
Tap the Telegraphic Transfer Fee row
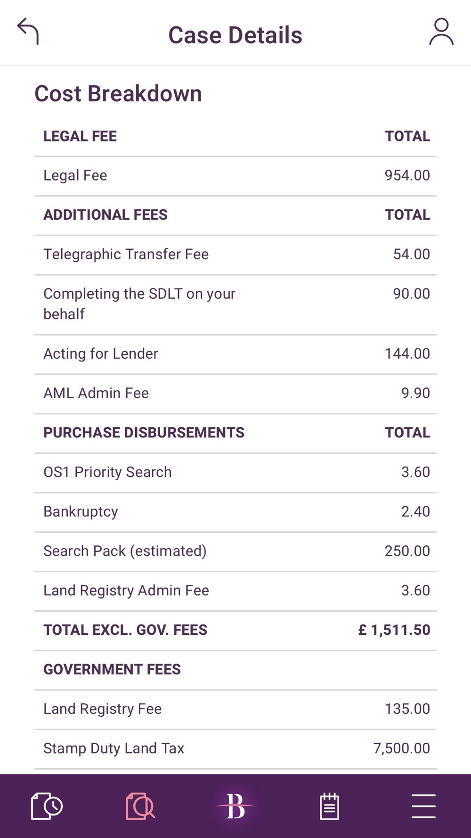pyautogui.click(x=235, y=255)
